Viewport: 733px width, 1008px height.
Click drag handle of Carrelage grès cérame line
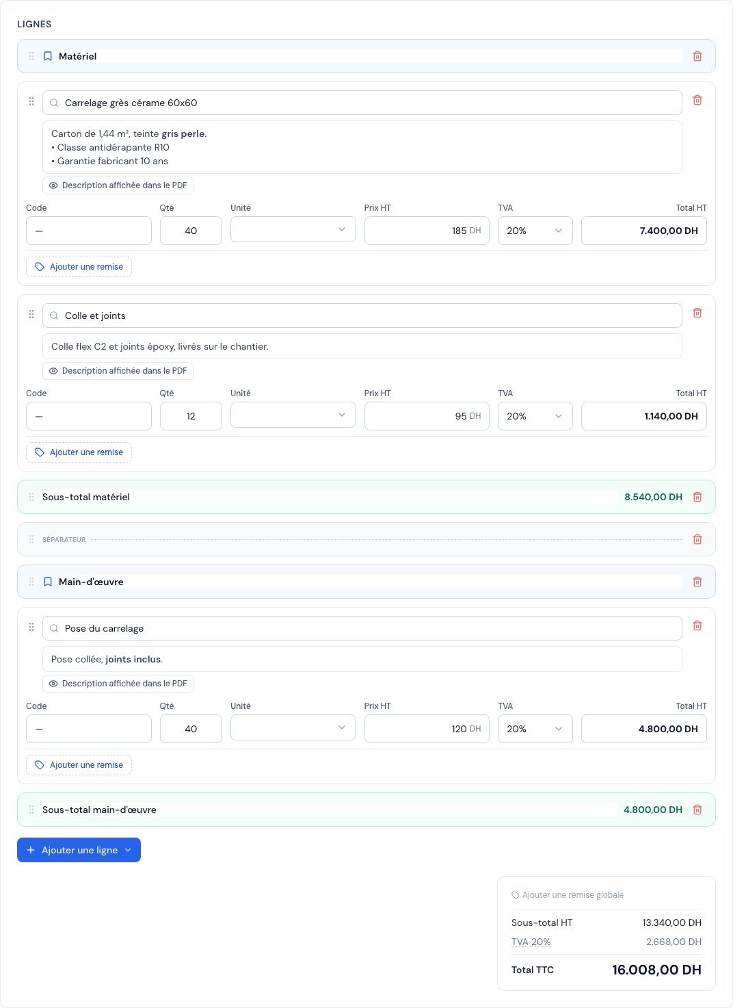click(31, 101)
